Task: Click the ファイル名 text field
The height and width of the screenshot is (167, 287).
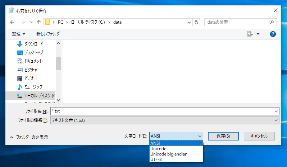Action: coord(162,111)
